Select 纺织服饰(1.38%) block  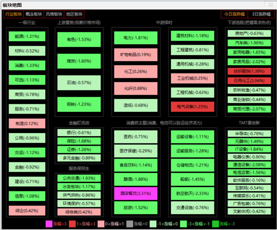[249, 71]
